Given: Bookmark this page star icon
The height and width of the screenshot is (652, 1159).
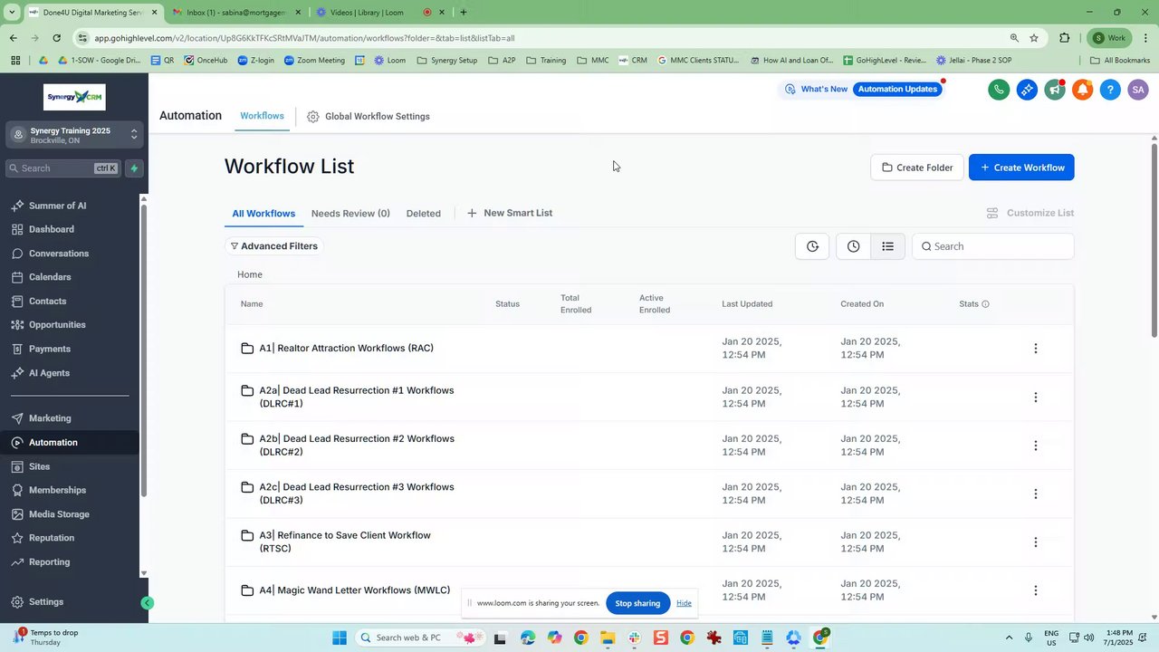Looking at the screenshot, I should [x=1034, y=38].
